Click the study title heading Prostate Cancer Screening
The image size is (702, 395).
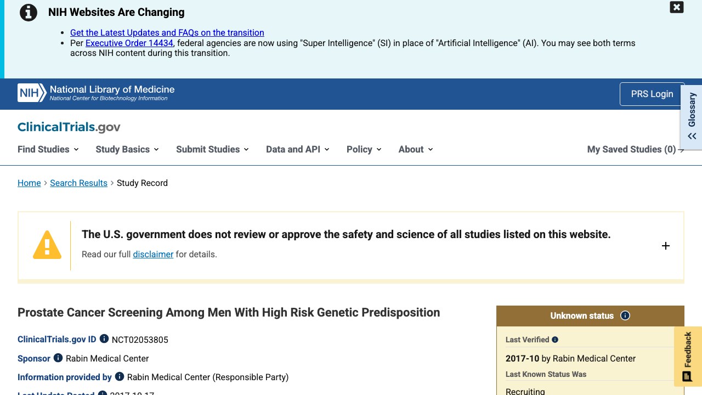coord(229,313)
